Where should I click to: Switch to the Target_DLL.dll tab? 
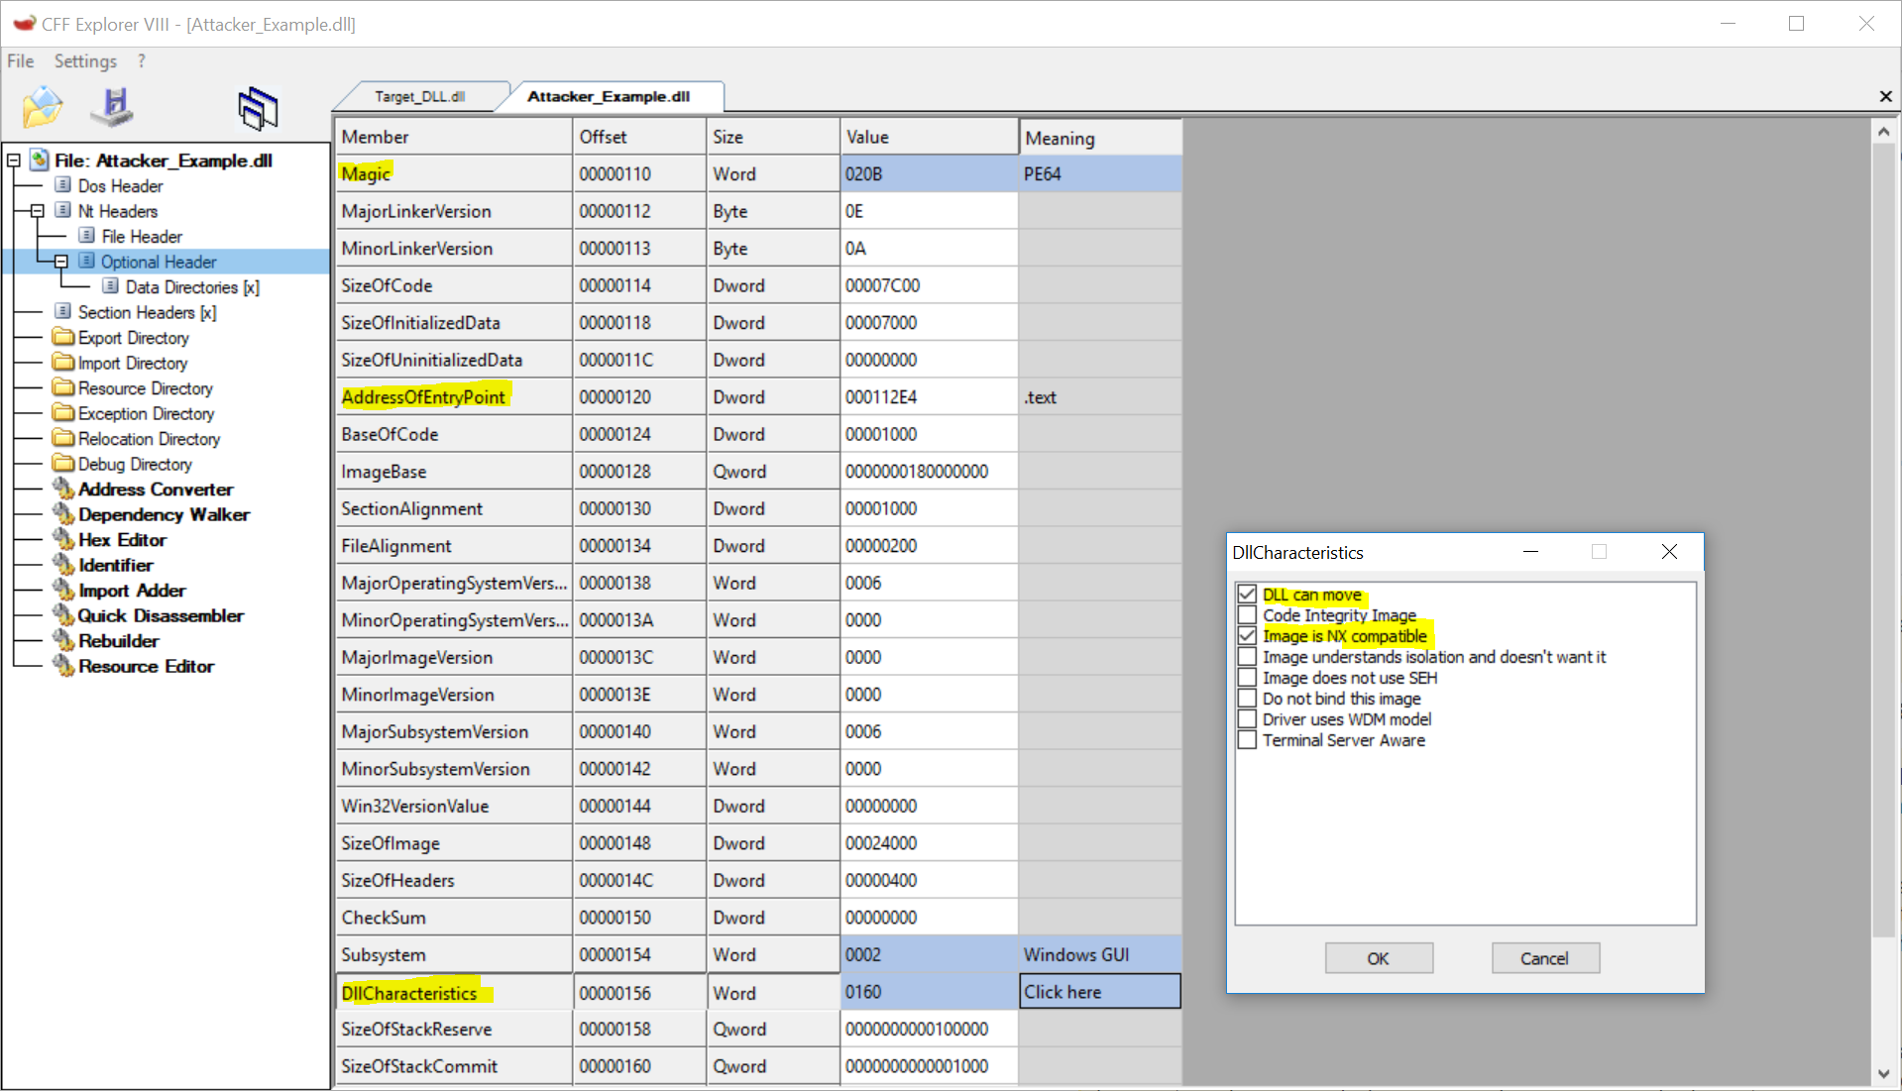(x=420, y=96)
